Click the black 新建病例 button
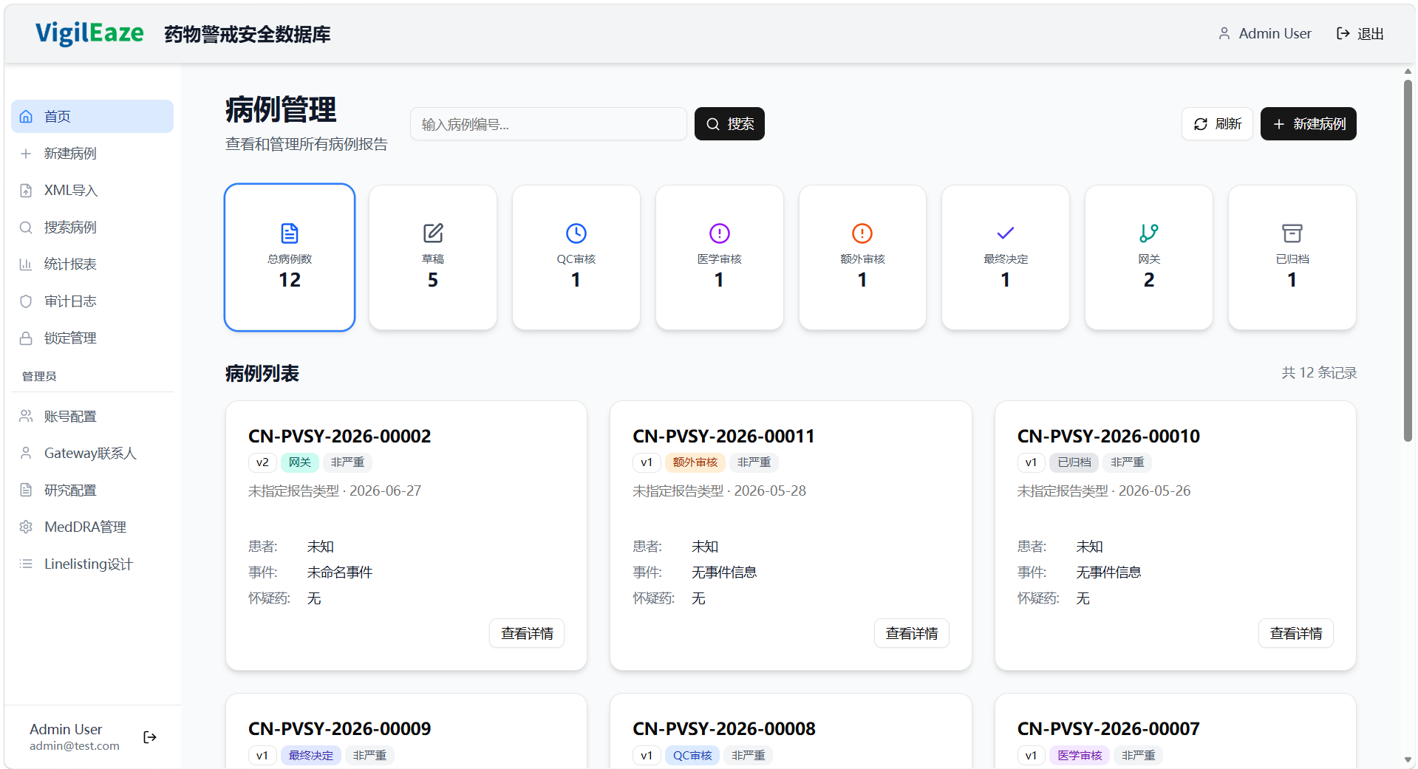 click(x=1309, y=124)
